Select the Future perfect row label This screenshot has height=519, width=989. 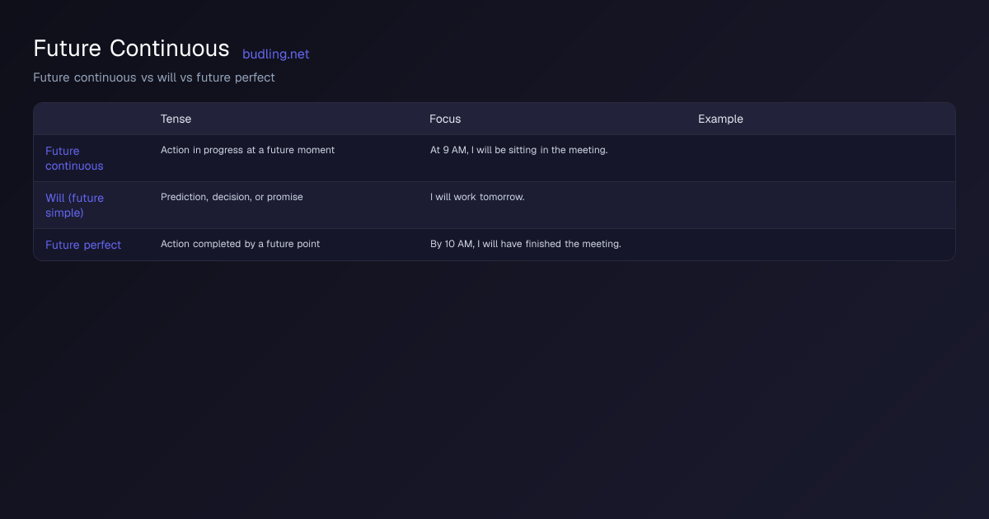83,245
